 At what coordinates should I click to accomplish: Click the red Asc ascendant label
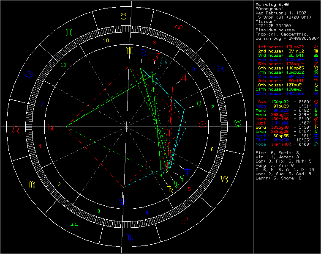tap(50, 127)
